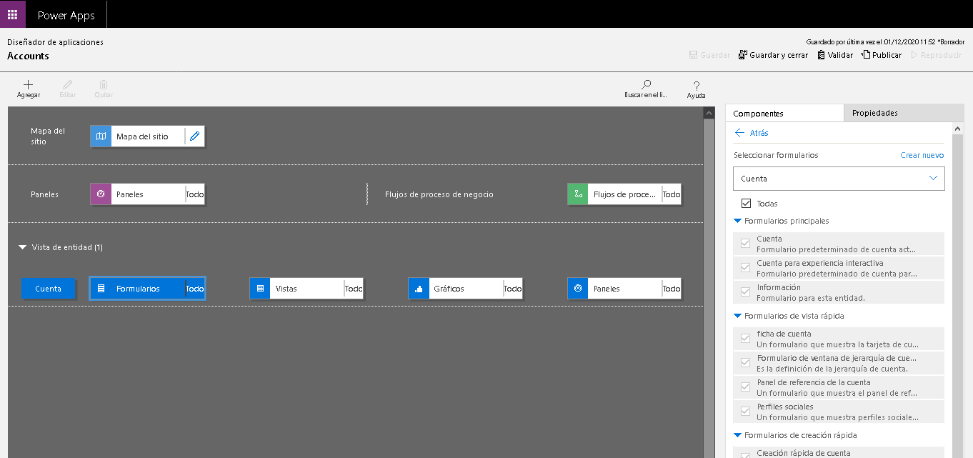Collapse Formularios de vista rápida section
The image size is (973, 458).
point(738,316)
